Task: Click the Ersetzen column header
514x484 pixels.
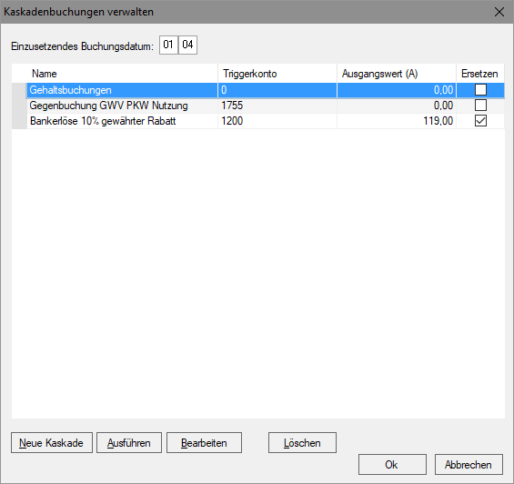Action: pyautogui.click(x=480, y=74)
